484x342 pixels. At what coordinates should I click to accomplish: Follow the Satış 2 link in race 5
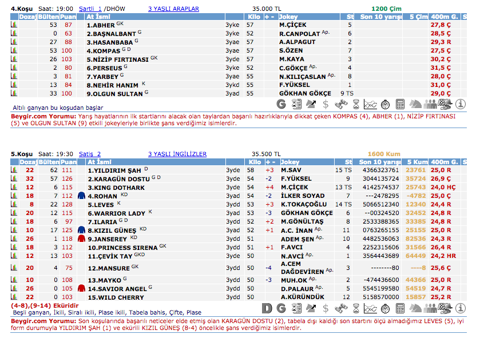[x=89, y=154]
